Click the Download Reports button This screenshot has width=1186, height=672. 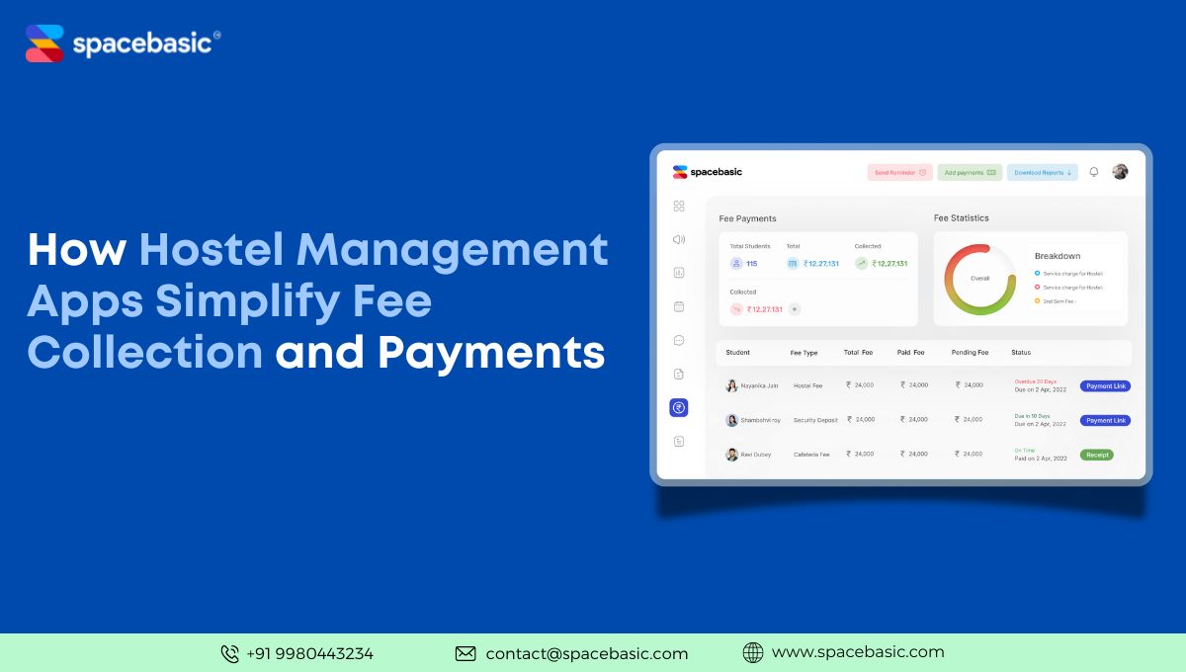[1043, 172]
